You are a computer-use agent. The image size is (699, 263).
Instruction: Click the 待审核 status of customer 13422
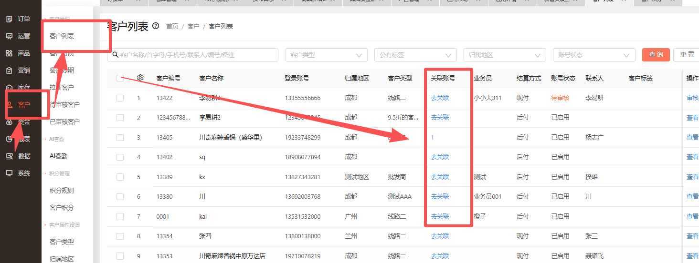(561, 98)
